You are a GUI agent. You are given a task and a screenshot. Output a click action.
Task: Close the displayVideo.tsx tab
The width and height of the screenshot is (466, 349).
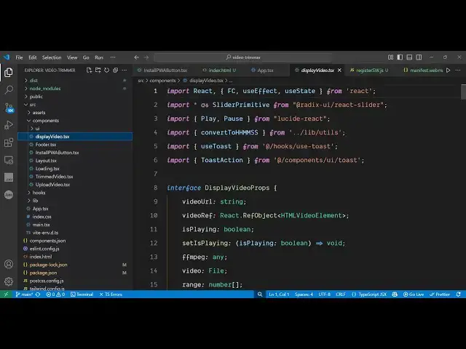pos(339,71)
